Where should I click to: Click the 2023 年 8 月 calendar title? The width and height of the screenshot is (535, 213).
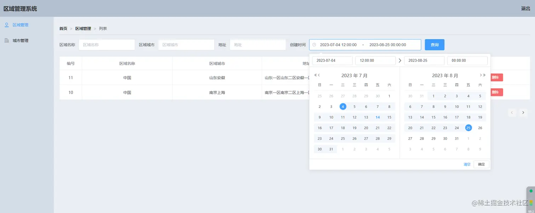point(445,75)
